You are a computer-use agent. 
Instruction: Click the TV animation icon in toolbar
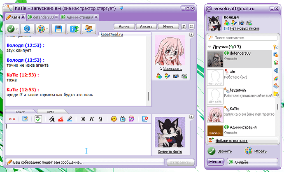tap(123, 119)
